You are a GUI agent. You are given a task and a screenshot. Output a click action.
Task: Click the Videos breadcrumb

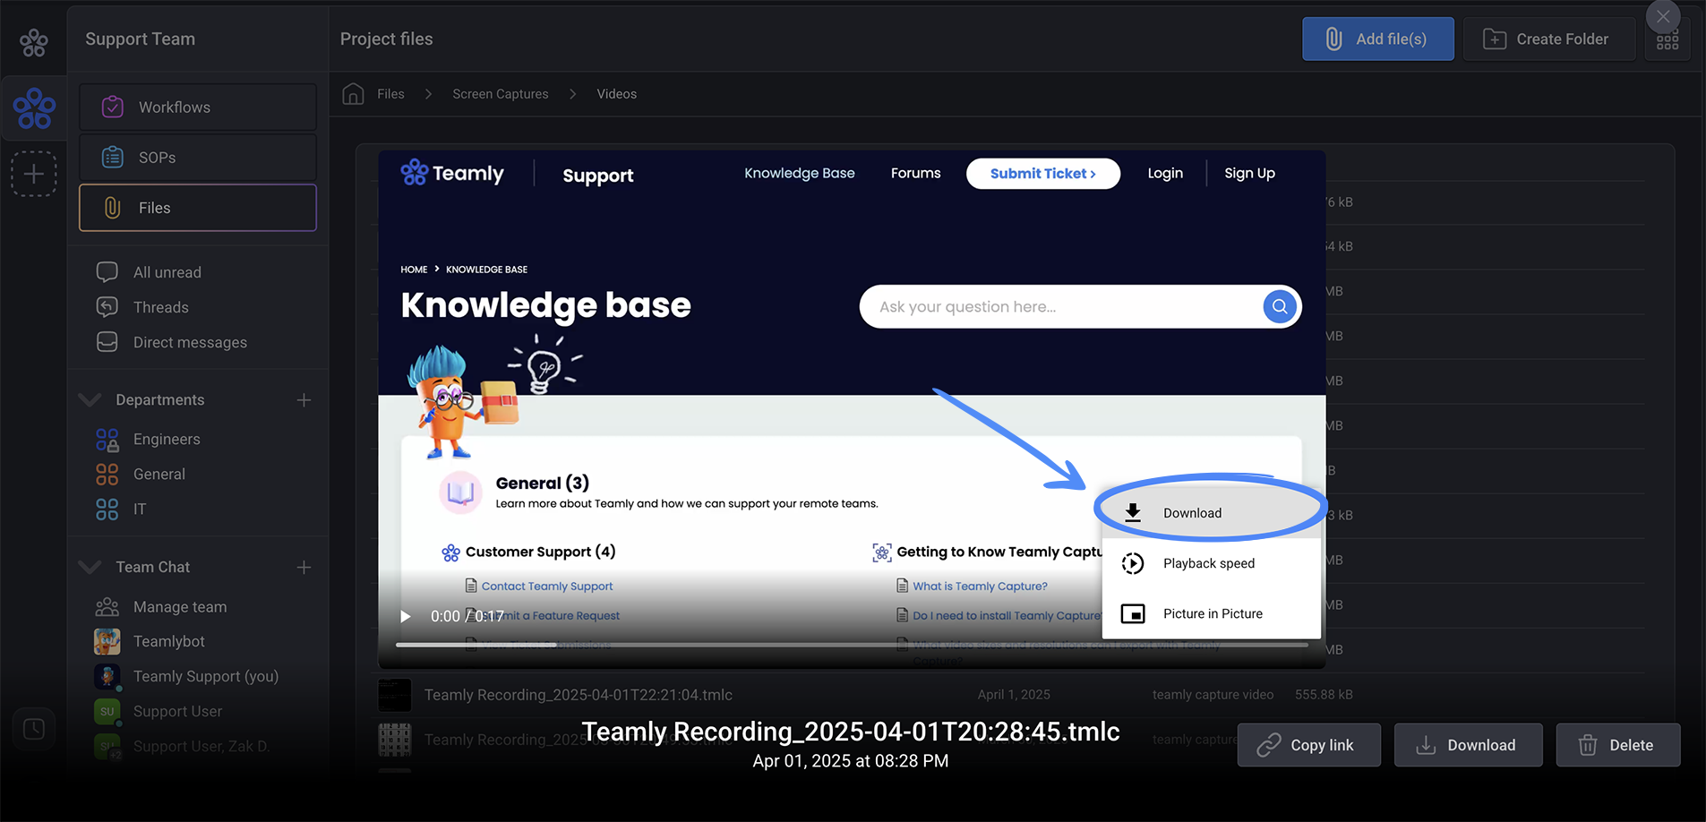pos(617,94)
